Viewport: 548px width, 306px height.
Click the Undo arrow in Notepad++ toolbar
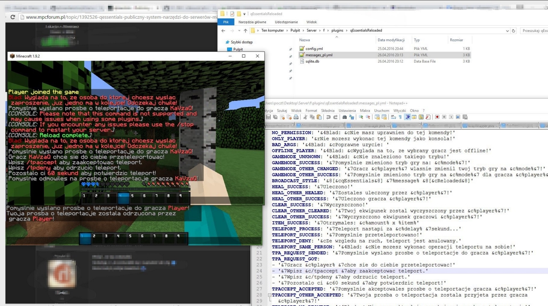pyautogui.click(x=328, y=117)
